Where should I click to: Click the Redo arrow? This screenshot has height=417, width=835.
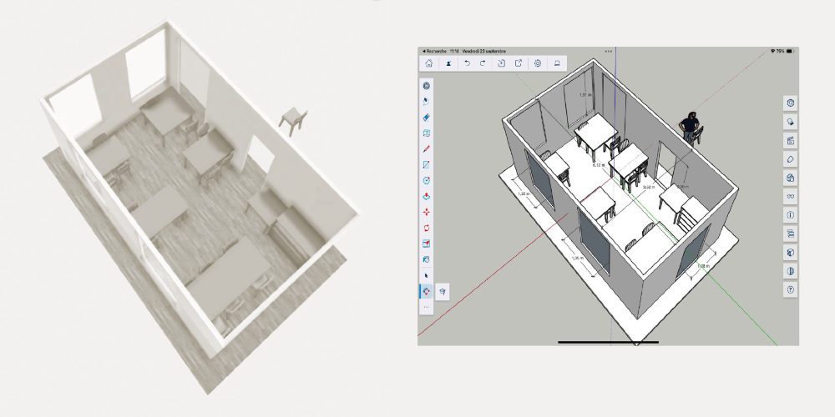pyautogui.click(x=483, y=63)
